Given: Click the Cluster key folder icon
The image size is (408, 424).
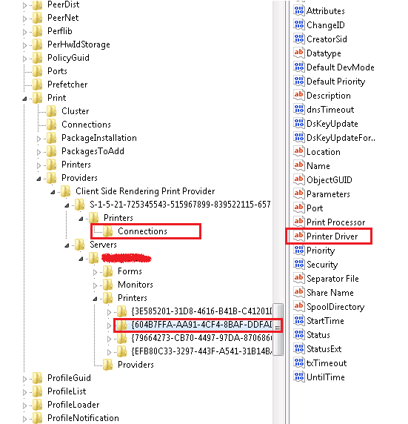Looking at the screenshot, I should pyautogui.click(x=52, y=111).
